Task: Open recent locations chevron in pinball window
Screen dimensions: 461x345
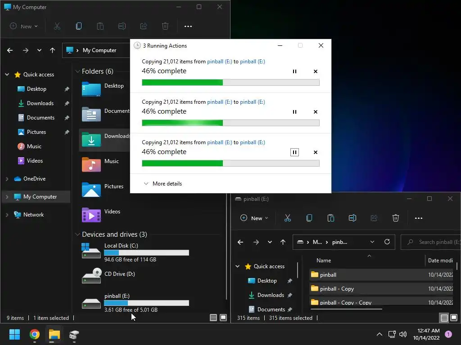Action: click(x=270, y=242)
